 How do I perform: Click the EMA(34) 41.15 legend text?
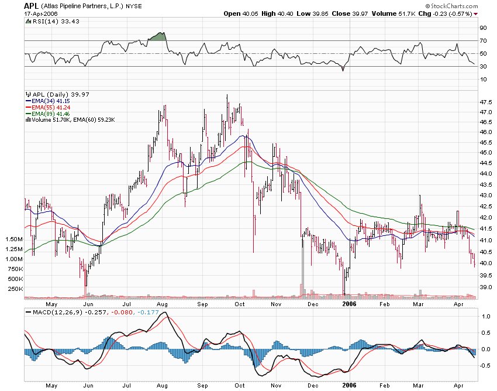pyautogui.click(x=50, y=101)
